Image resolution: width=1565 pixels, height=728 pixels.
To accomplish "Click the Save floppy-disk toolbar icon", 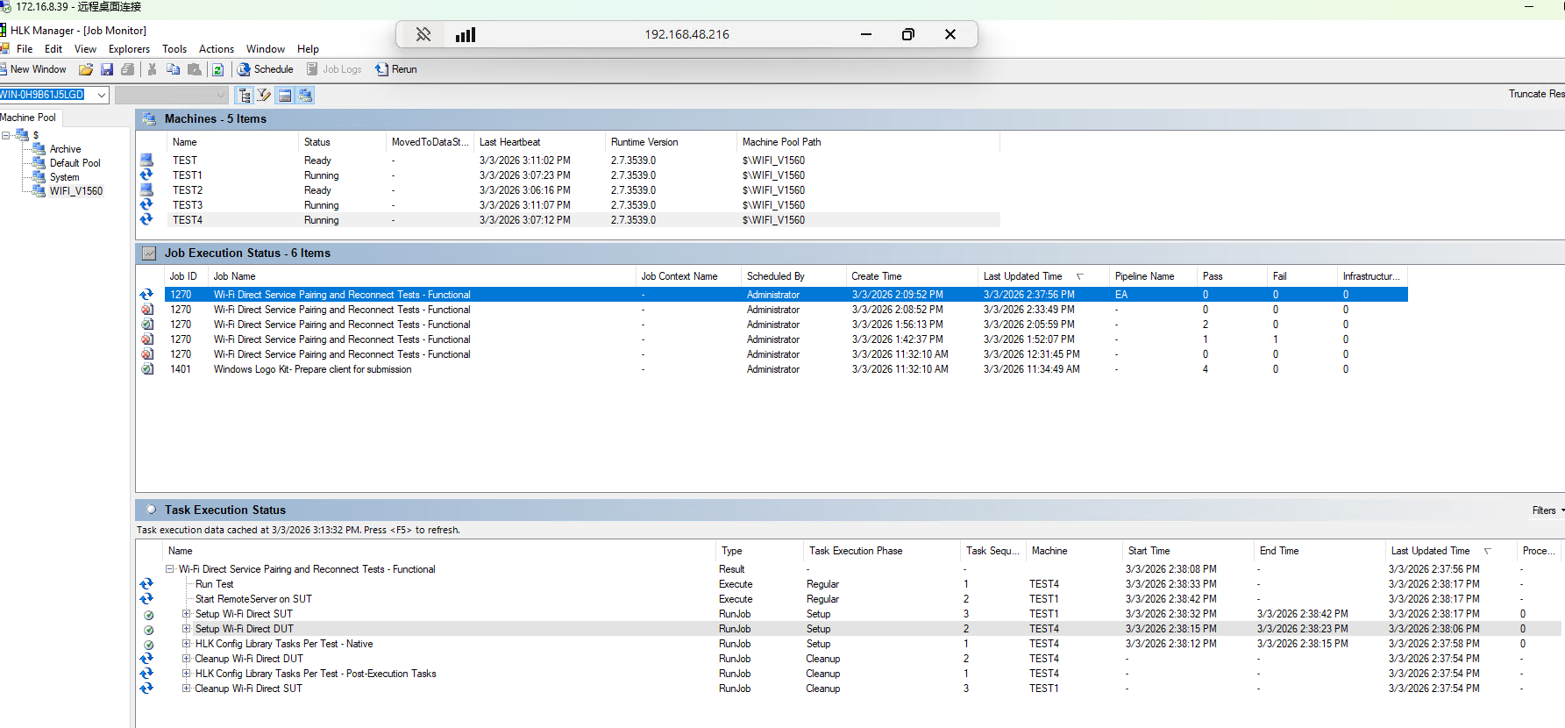I will (107, 69).
